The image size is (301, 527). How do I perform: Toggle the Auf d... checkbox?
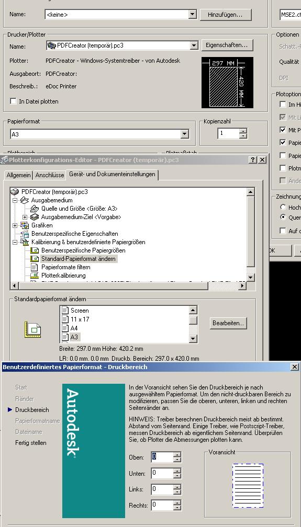pos(283,231)
